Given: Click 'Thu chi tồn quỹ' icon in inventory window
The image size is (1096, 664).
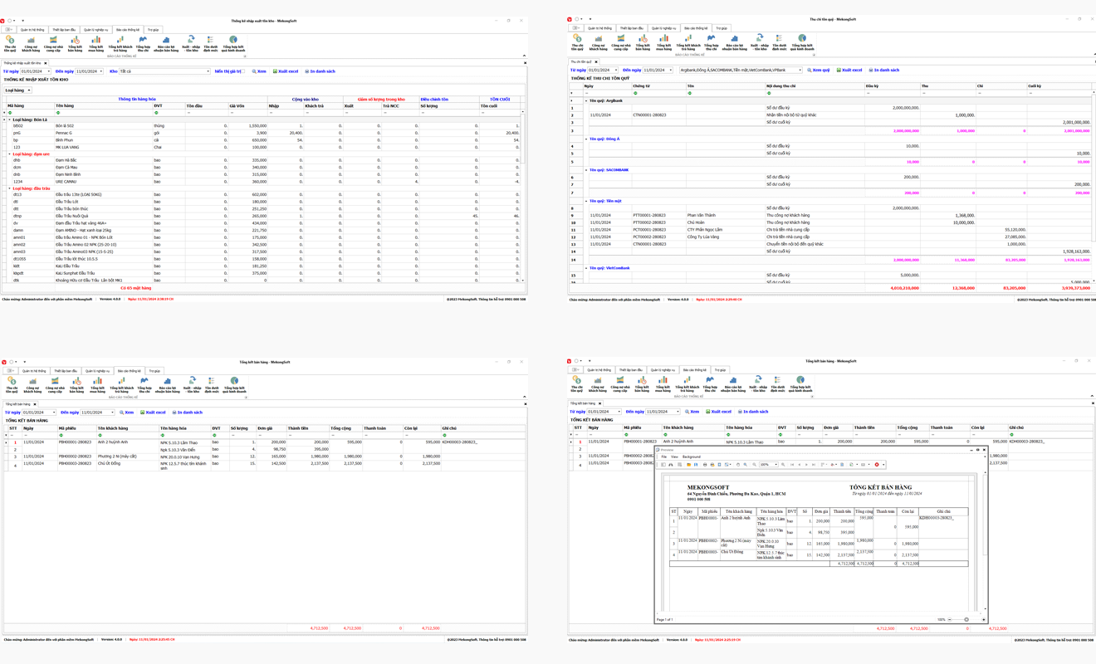Looking at the screenshot, I should pyautogui.click(x=10, y=41).
